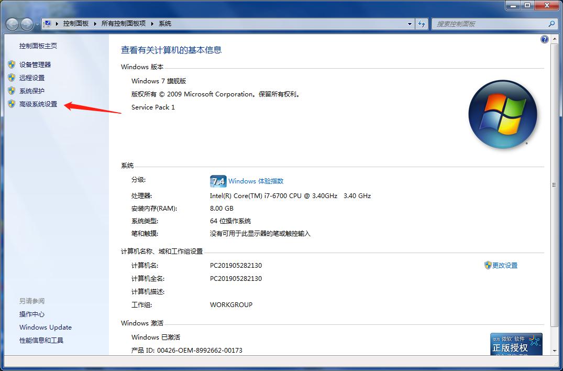Image resolution: width=563 pixels, height=371 pixels.
Task: Click the search magnifier icon
Action: click(x=551, y=24)
